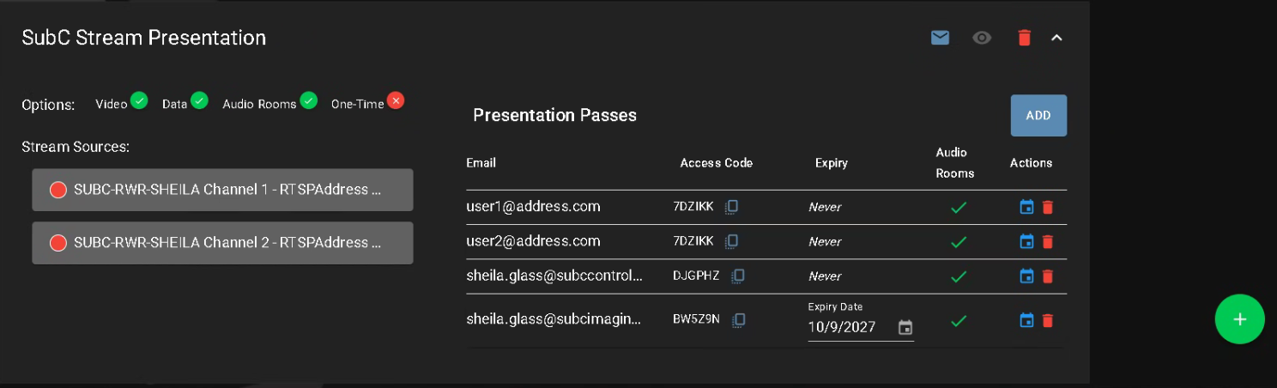This screenshot has height=388, width=1277.
Task: Delete the user1@address.com pass
Action: [x=1047, y=207]
